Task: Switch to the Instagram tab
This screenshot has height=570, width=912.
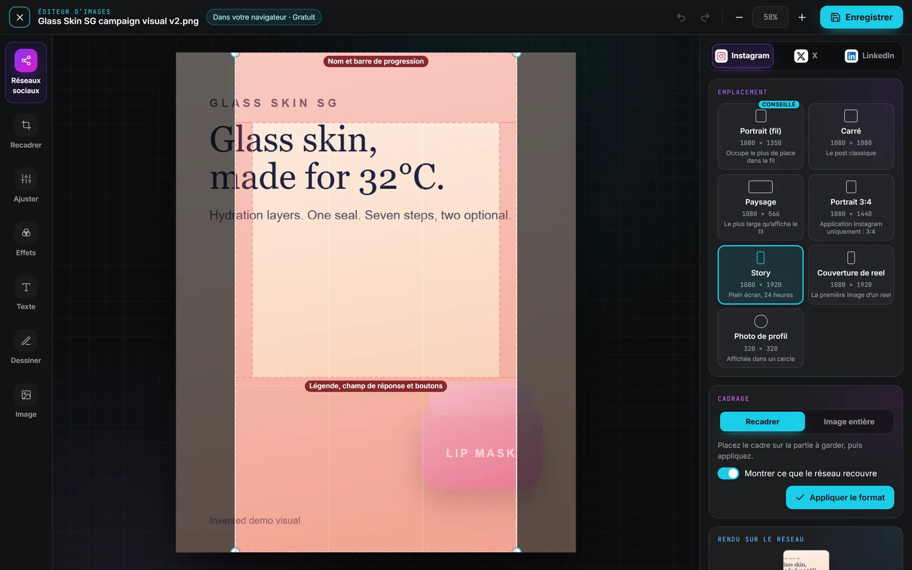Action: (x=743, y=56)
